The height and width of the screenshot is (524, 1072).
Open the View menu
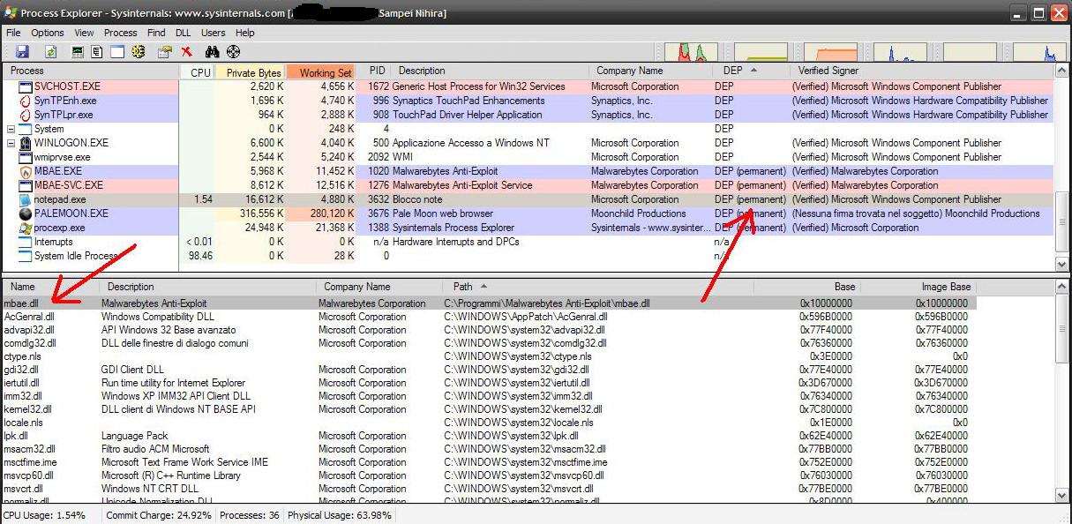[84, 33]
